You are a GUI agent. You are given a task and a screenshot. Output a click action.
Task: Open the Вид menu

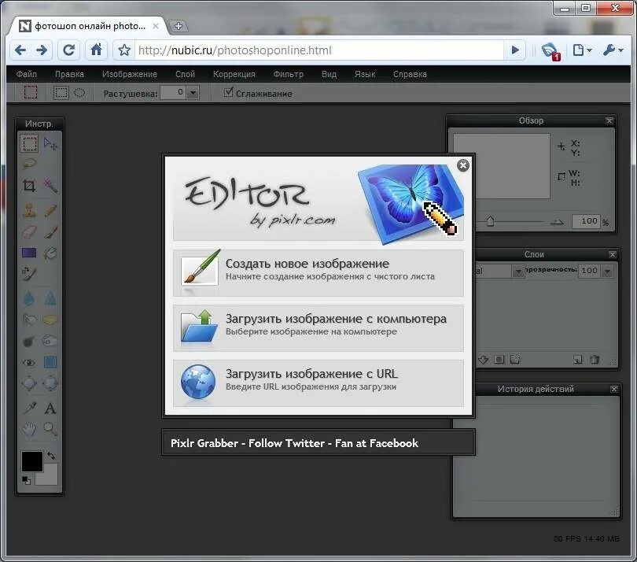tap(329, 74)
